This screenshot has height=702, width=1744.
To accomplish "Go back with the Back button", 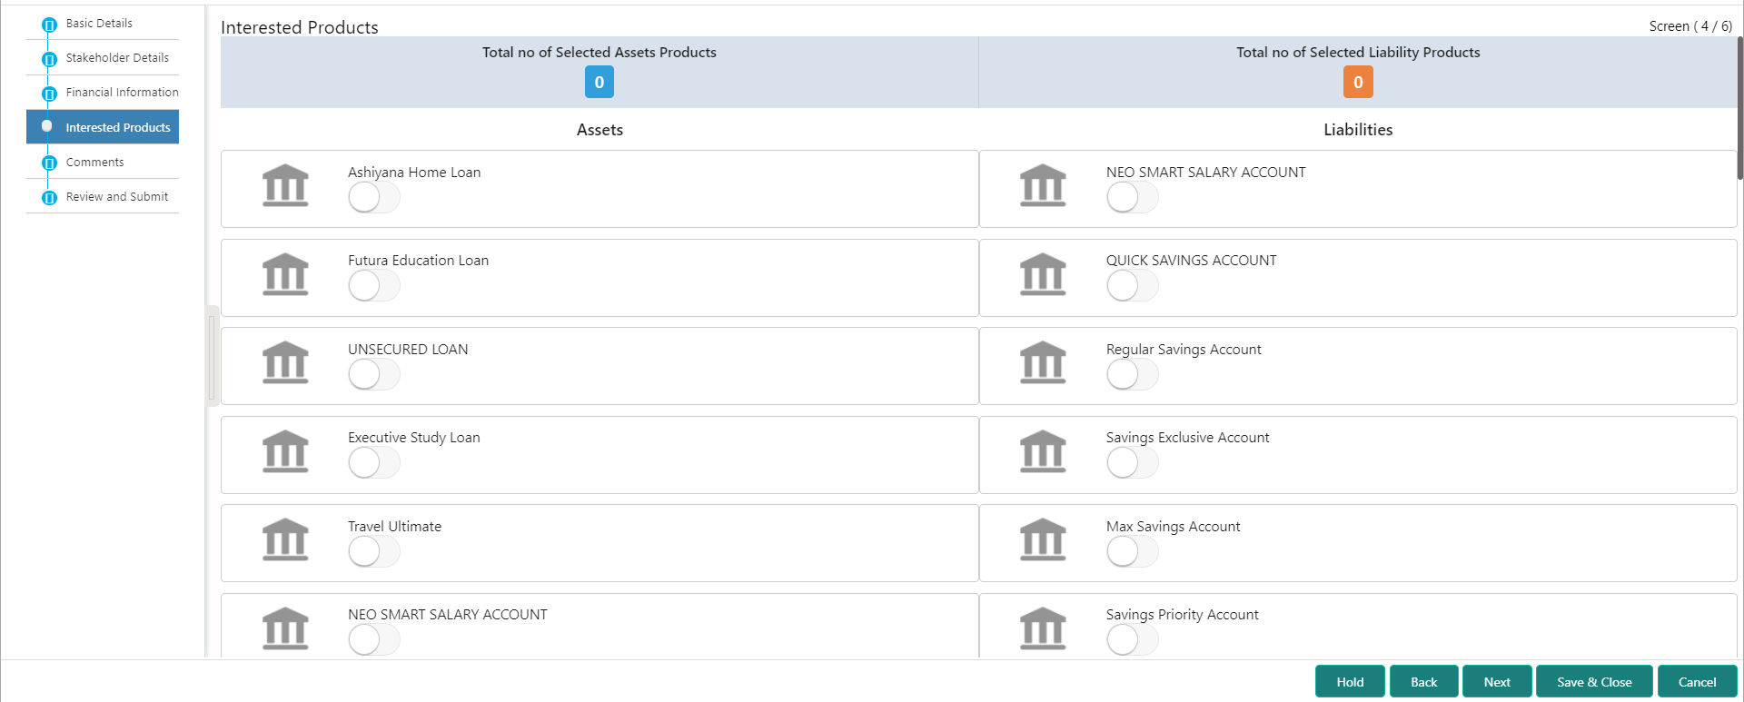I will 1423,682.
